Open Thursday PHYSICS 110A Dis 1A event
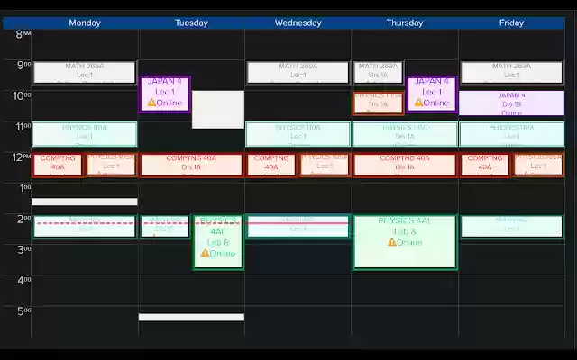Screen dimensions: 577x360 (405, 134)
